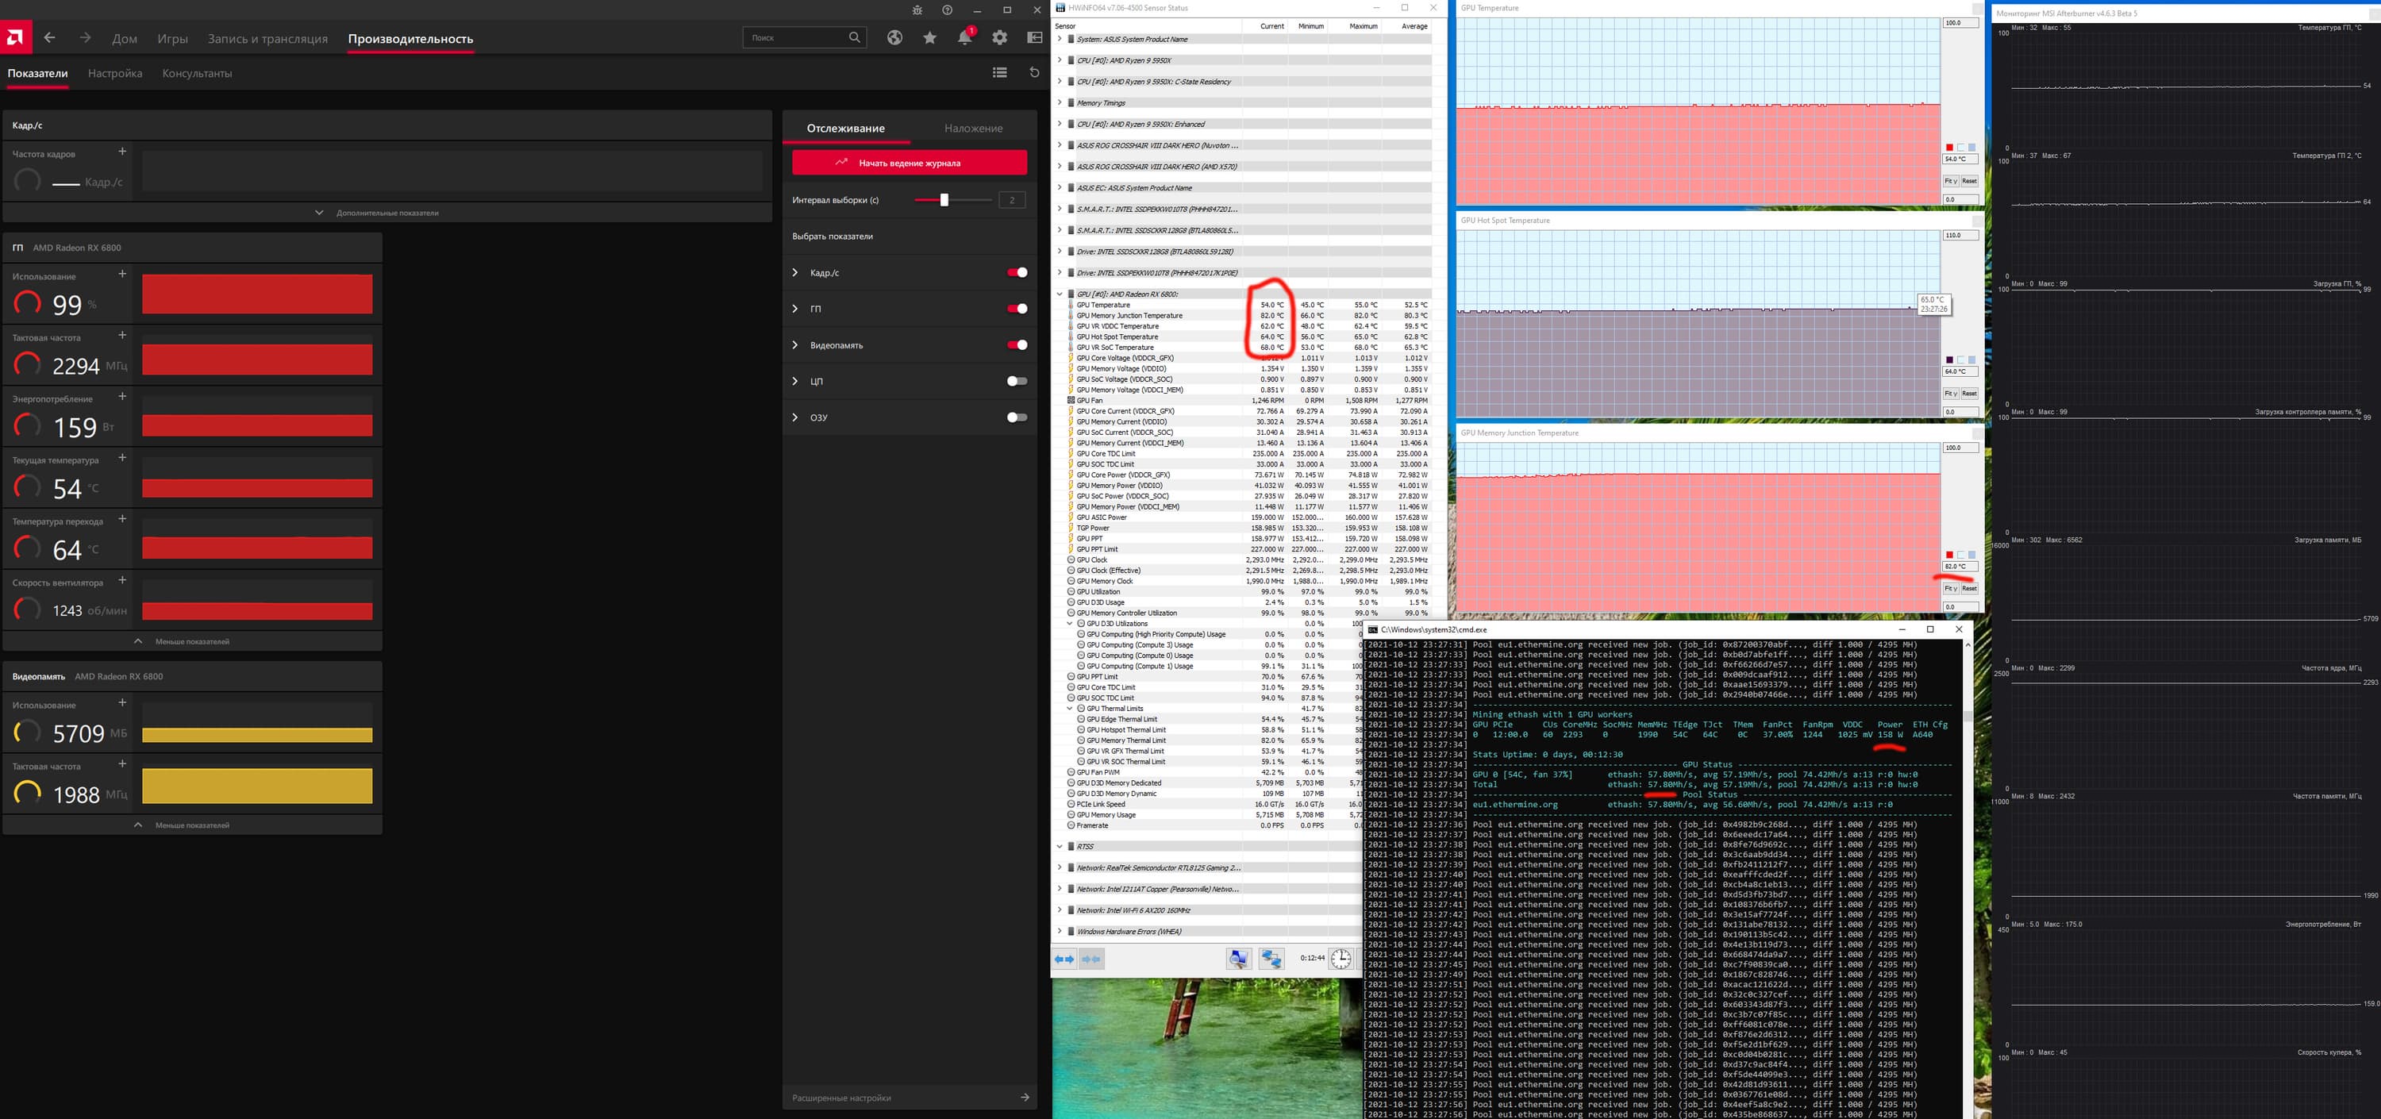
Task: Enable the ОЗУ tracking toggle
Action: coord(1017,417)
